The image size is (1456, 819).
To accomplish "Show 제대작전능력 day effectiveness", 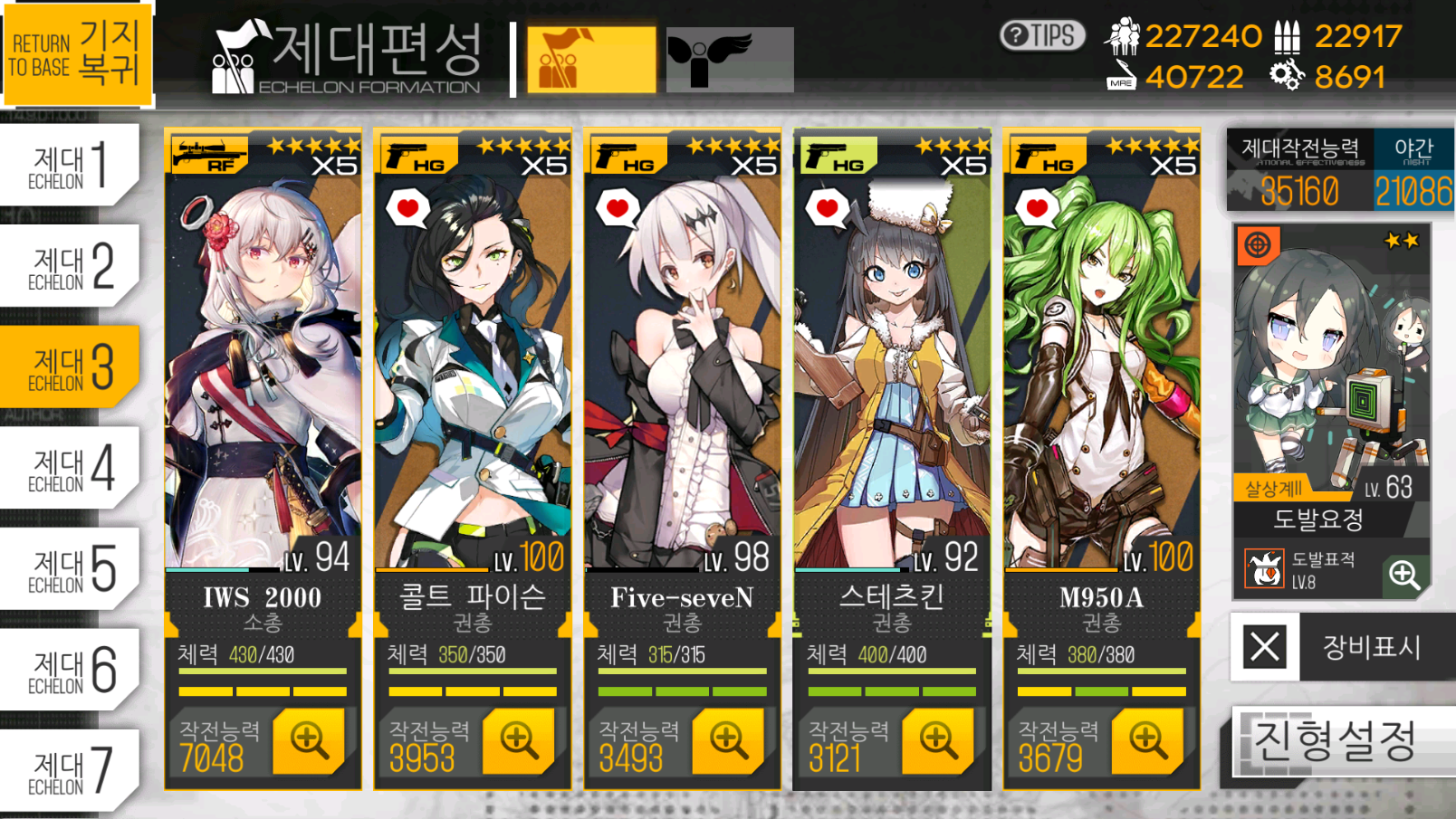I will (1300, 170).
